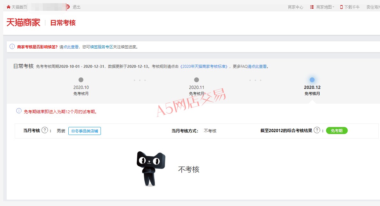Viewport: 380px width, 206px height.
Task: Click info icon beside 商家考核是否影响续签
Action: coord(12,47)
